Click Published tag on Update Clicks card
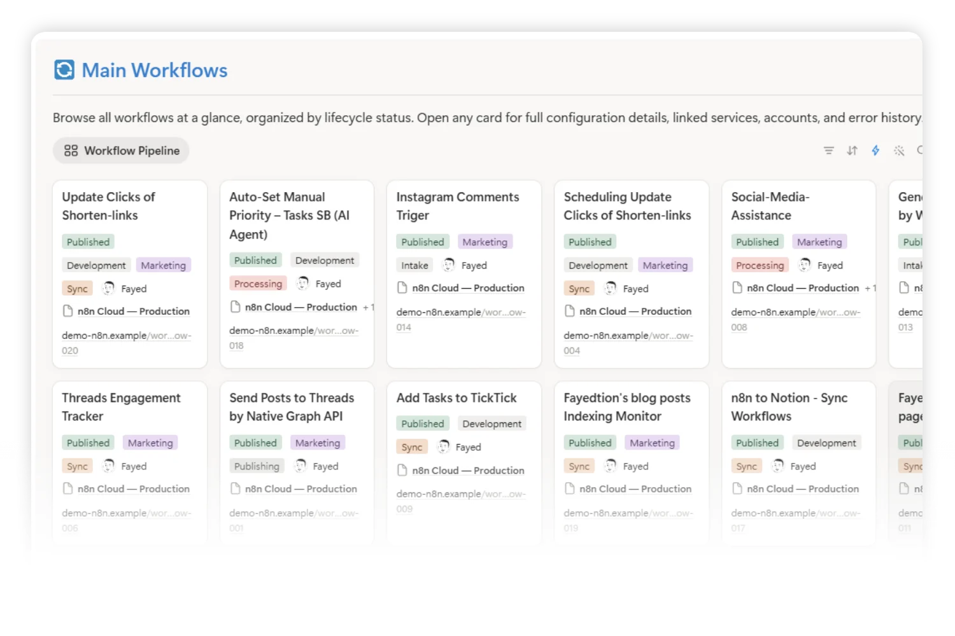The width and height of the screenshot is (955, 636). pyautogui.click(x=88, y=242)
